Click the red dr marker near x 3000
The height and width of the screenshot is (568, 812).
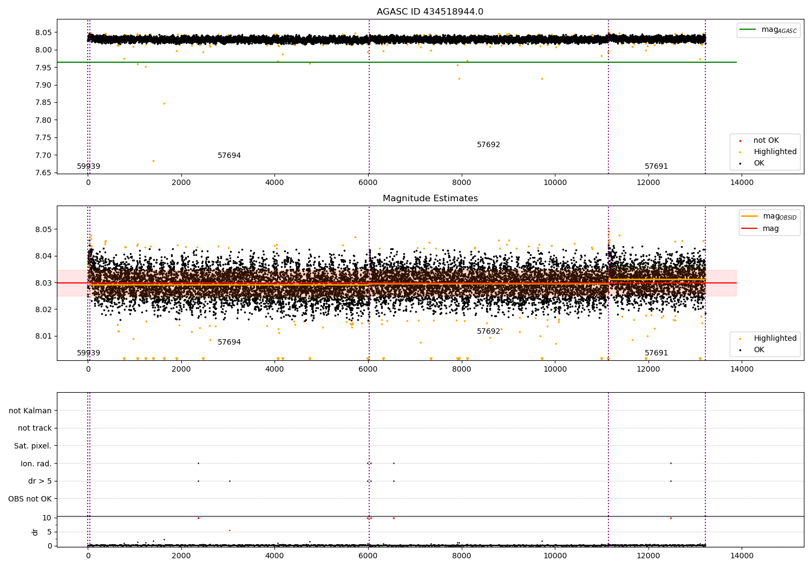pyautogui.click(x=230, y=530)
